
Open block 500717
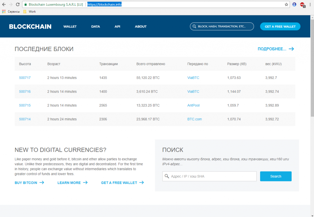pyautogui.click(x=25, y=78)
